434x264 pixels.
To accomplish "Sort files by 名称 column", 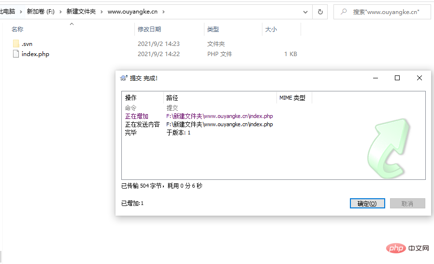I will pos(17,29).
